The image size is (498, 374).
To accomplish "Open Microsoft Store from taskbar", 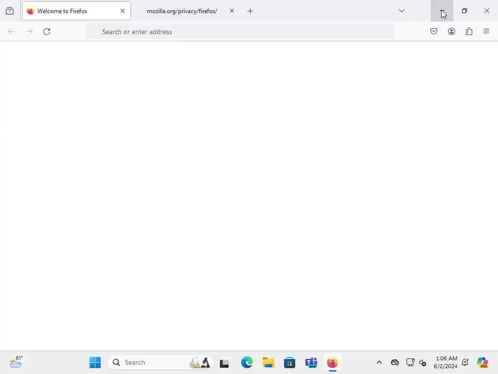I will click(290, 362).
